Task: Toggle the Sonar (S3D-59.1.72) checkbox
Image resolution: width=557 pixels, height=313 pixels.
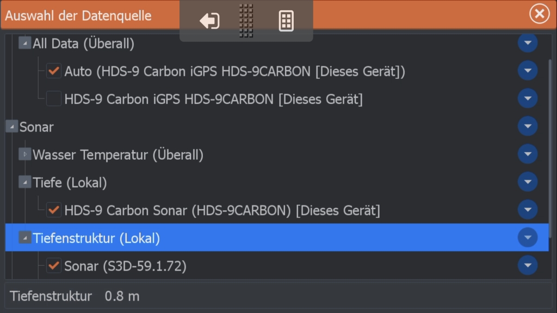Action: [54, 266]
